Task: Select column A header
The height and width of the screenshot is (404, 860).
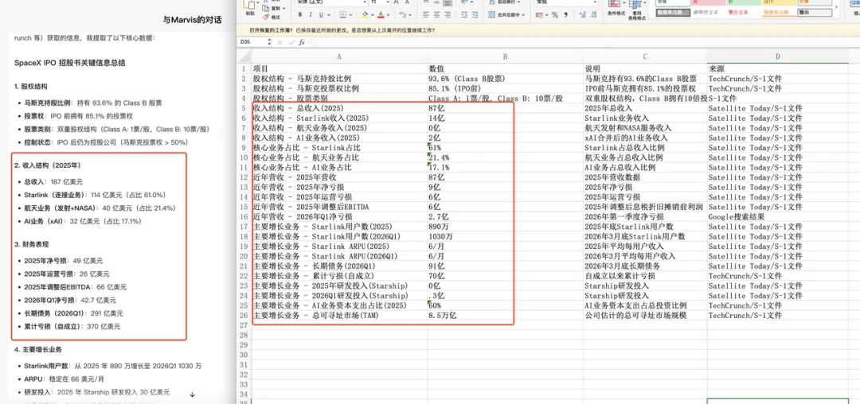Action: pyautogui.click(x=339, y=56)
